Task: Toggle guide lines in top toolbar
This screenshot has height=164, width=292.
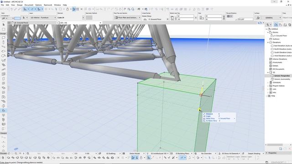Action: pos(25,9)
